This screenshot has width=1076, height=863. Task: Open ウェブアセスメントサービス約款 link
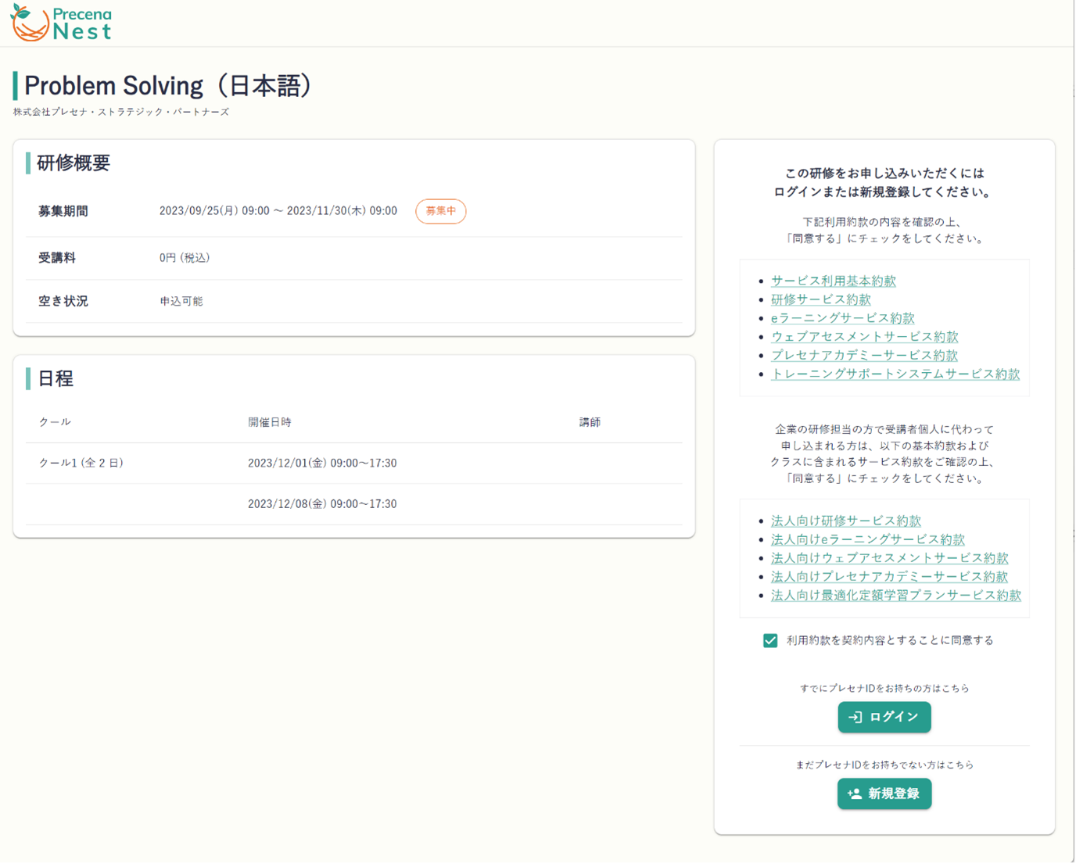865,337
